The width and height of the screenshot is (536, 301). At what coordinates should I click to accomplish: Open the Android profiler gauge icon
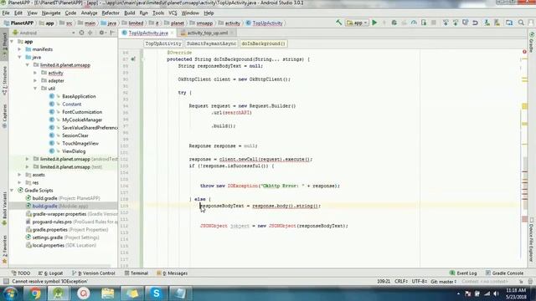click(414, 23)
